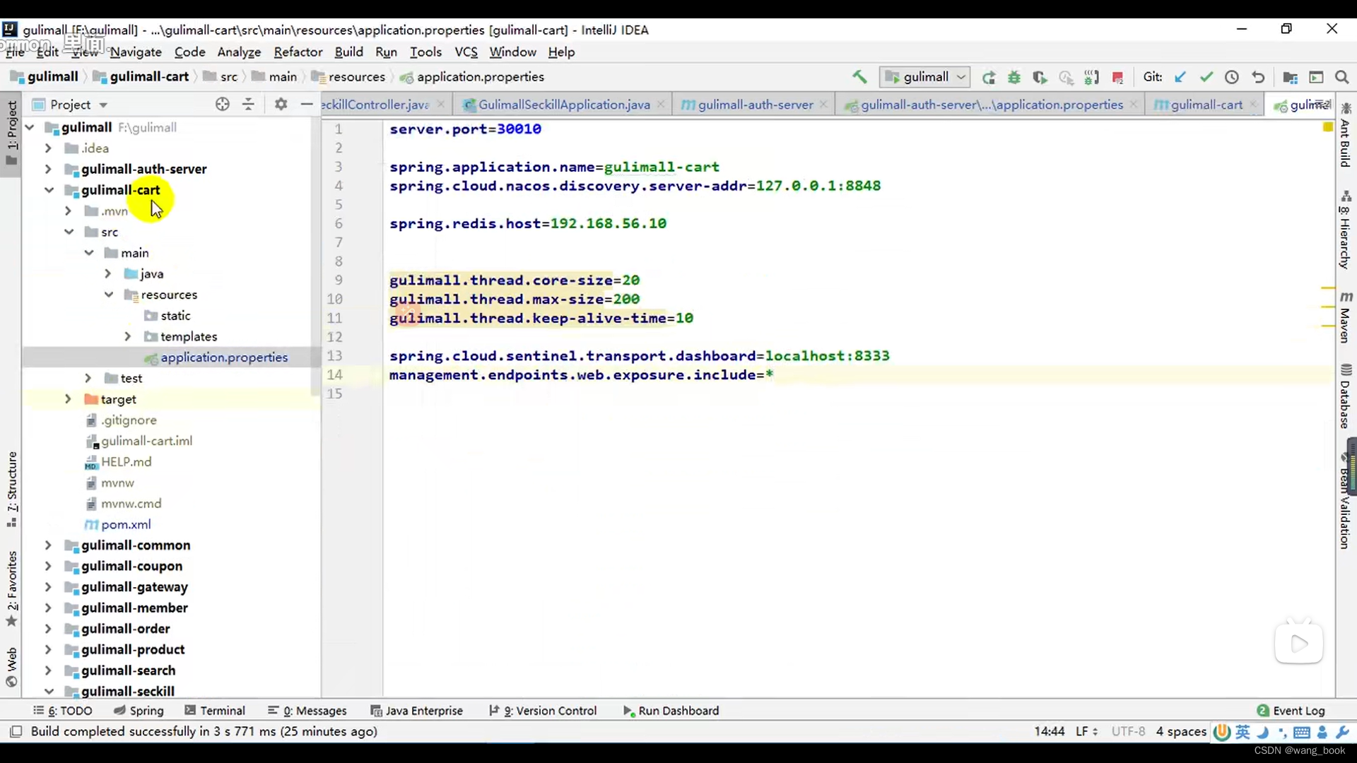The image size is (1357, 763).
Task: Expand the templates folder arrow
Action: [x=128, y=337]
